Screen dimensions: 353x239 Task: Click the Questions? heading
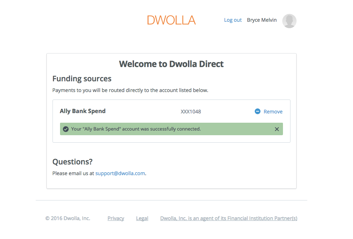(72, 162)
